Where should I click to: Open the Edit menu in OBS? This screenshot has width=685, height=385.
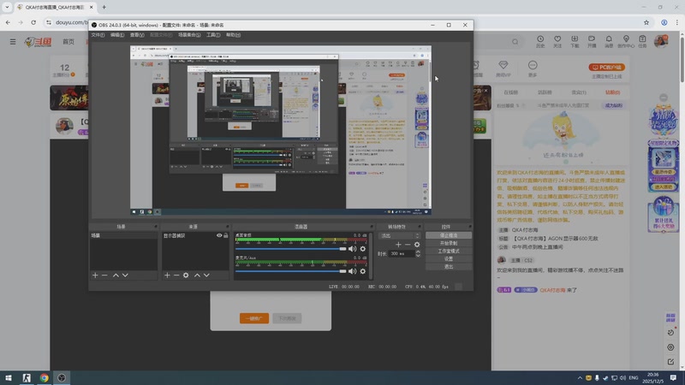point(117,35)
